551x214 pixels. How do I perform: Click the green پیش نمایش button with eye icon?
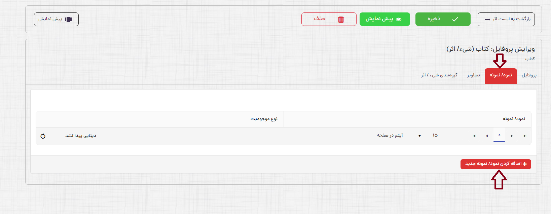pos(384,19)
